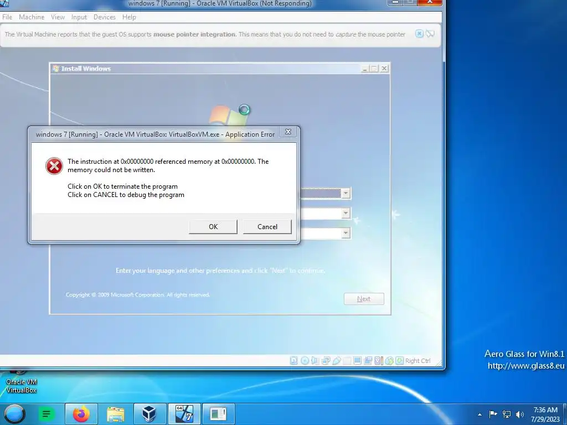Click the optical drive status icon

coord(305,361)
